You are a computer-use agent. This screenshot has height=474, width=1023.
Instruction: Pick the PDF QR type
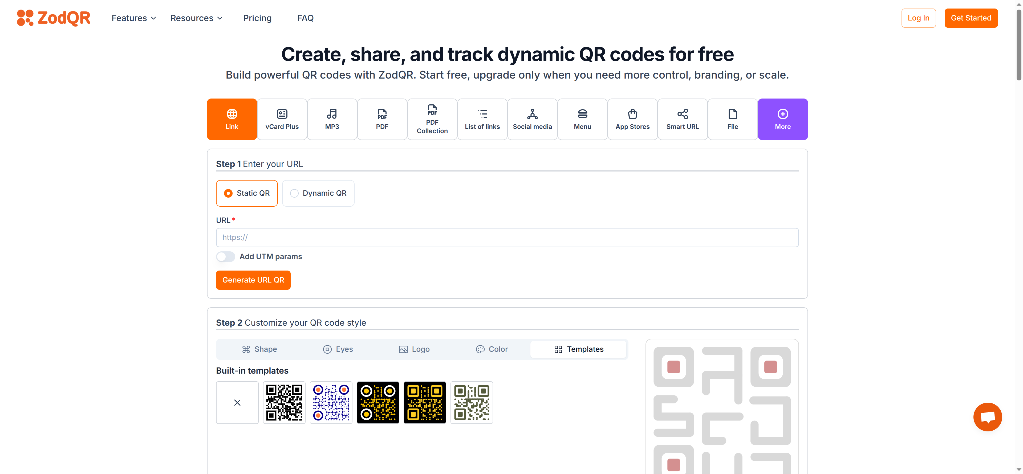pos(382,119)
